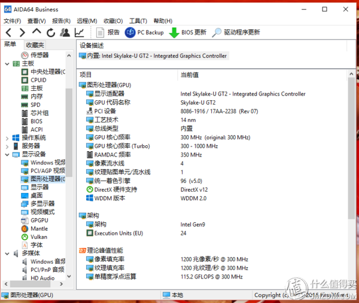This screenshot has width=359, height=303.
Task: Select CPUID in the tree
Action: click(x=38, y=80)
